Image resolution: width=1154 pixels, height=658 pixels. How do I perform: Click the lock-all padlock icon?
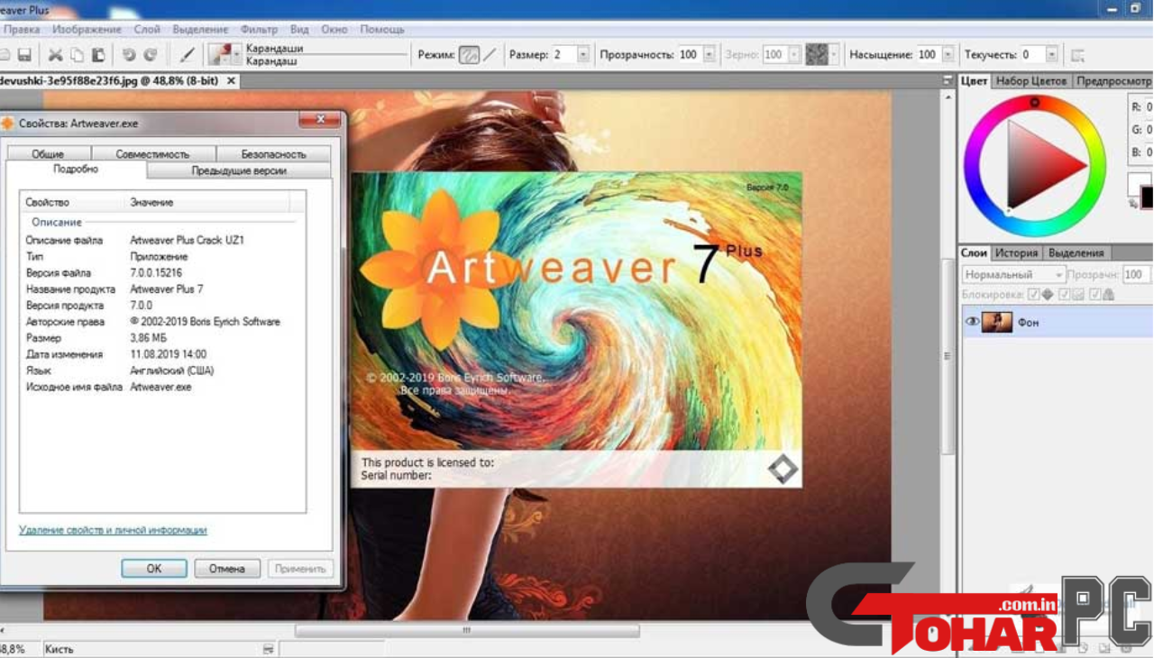click(1107, 295)
